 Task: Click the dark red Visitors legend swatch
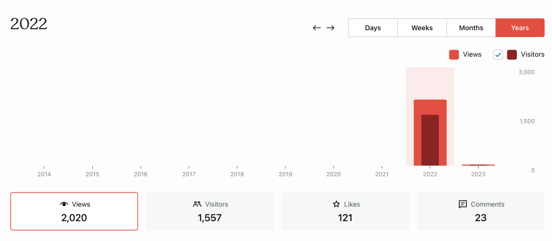tap(512, 54)
